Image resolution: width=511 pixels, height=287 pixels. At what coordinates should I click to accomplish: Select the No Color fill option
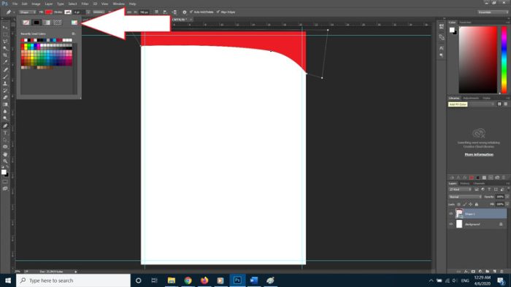(x=26, y=23)
